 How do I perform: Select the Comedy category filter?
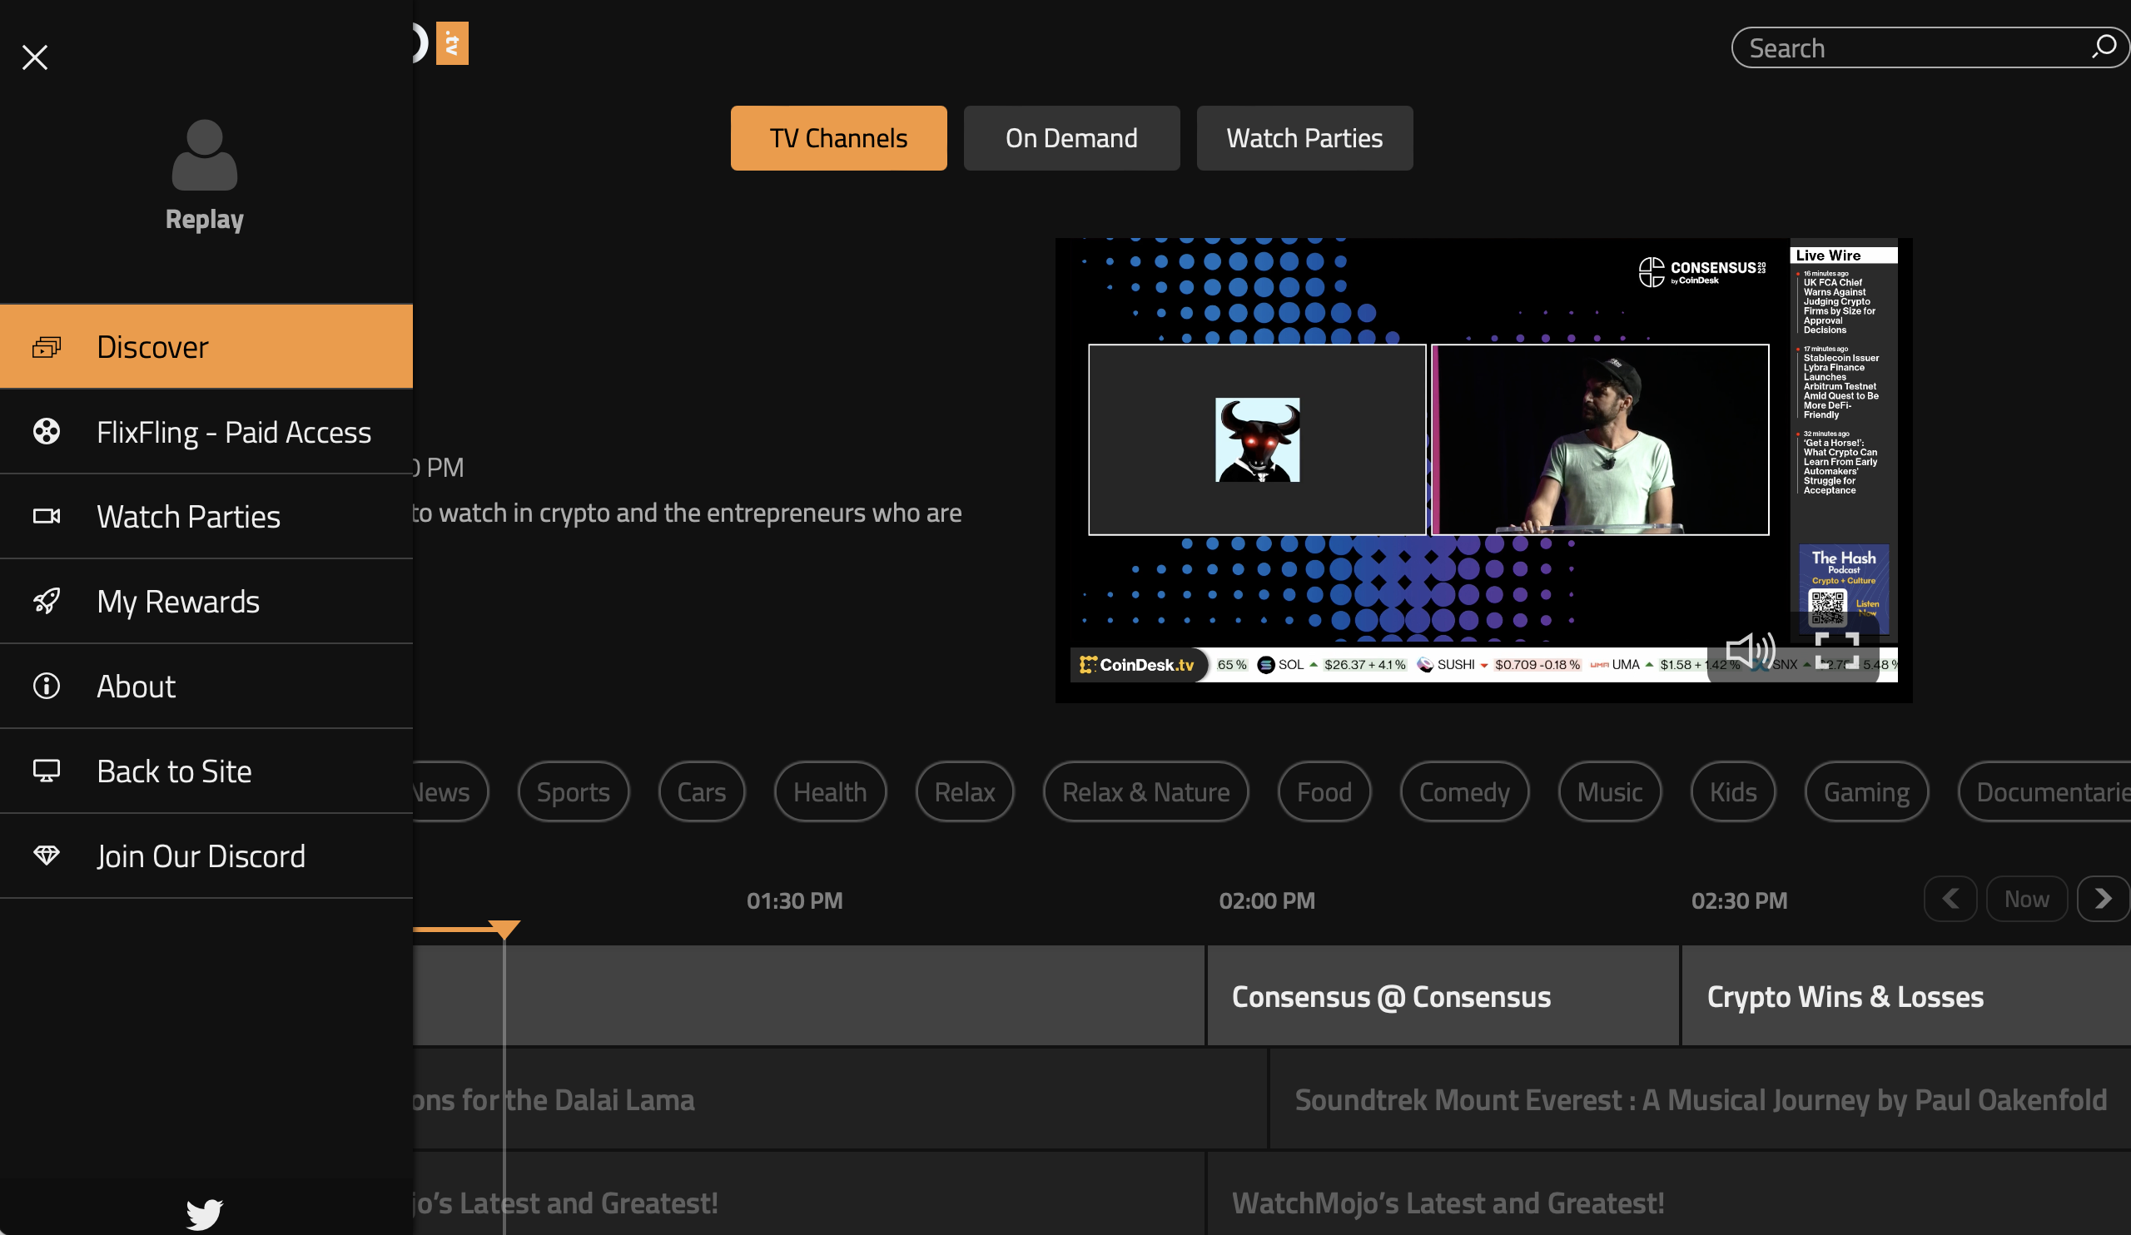coord(1463,791)
